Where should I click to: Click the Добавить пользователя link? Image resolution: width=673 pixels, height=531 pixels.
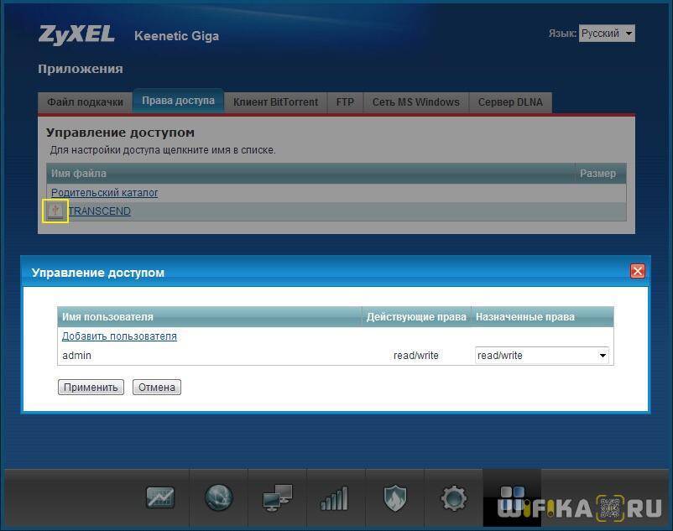[x=119, y=336]
